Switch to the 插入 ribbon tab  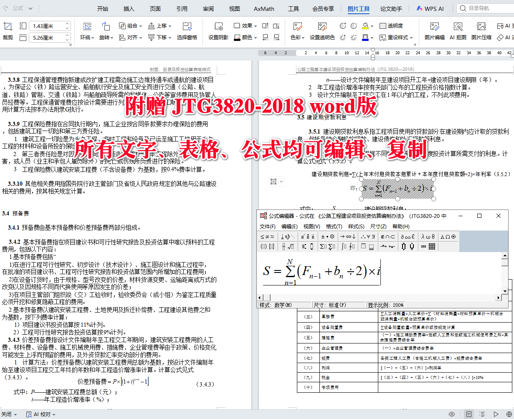[129, 8]
